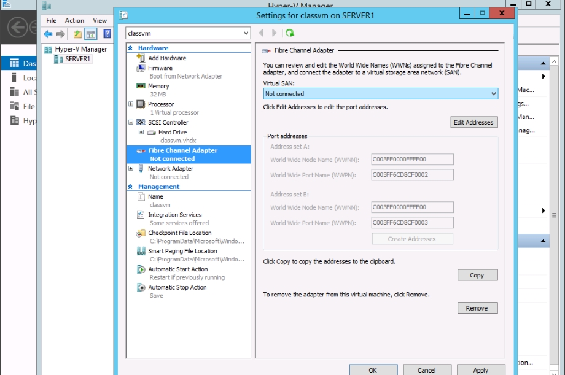Click Address set A WWPN field
The width and height of the screenshot is (565, 375).
[412, 175]
